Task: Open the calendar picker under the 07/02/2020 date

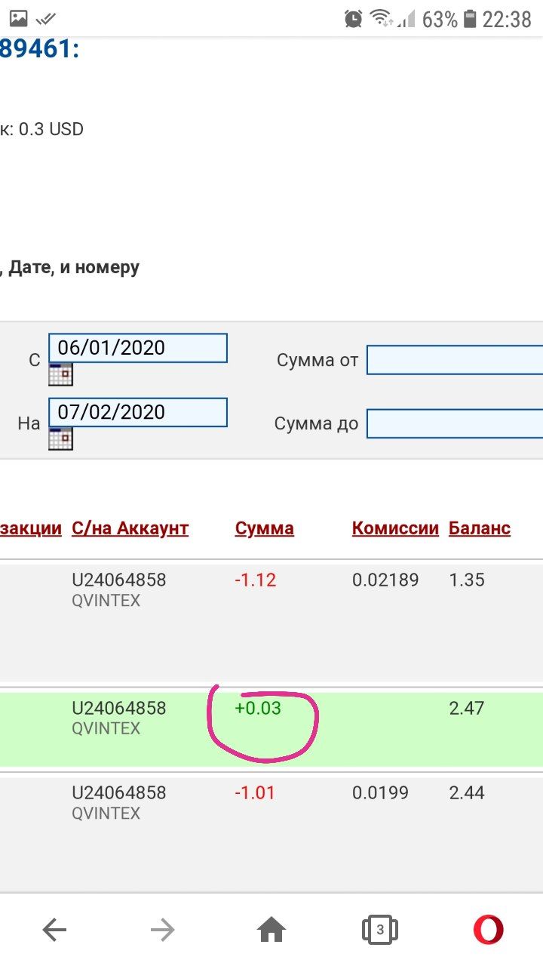Action: (x=60, y=438)
